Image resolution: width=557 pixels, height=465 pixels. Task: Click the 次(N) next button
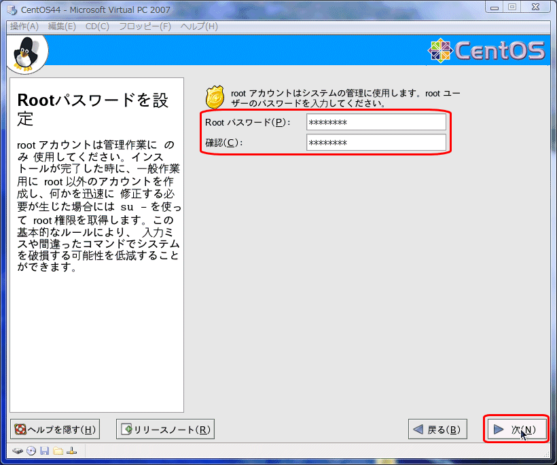click(516, 430)
